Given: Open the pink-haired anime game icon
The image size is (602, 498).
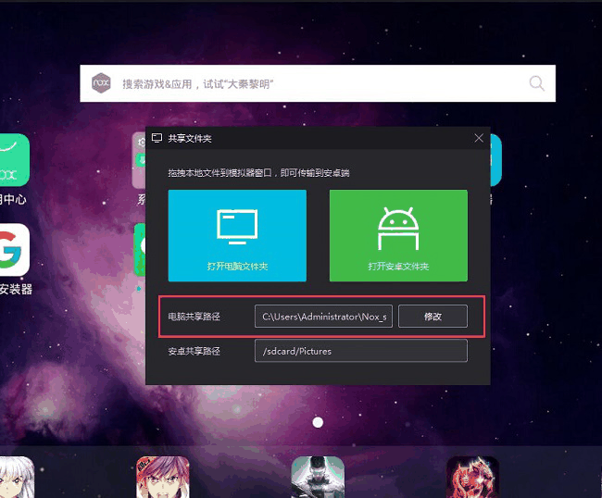Looking at the screenshot, I should coord(163,477).
